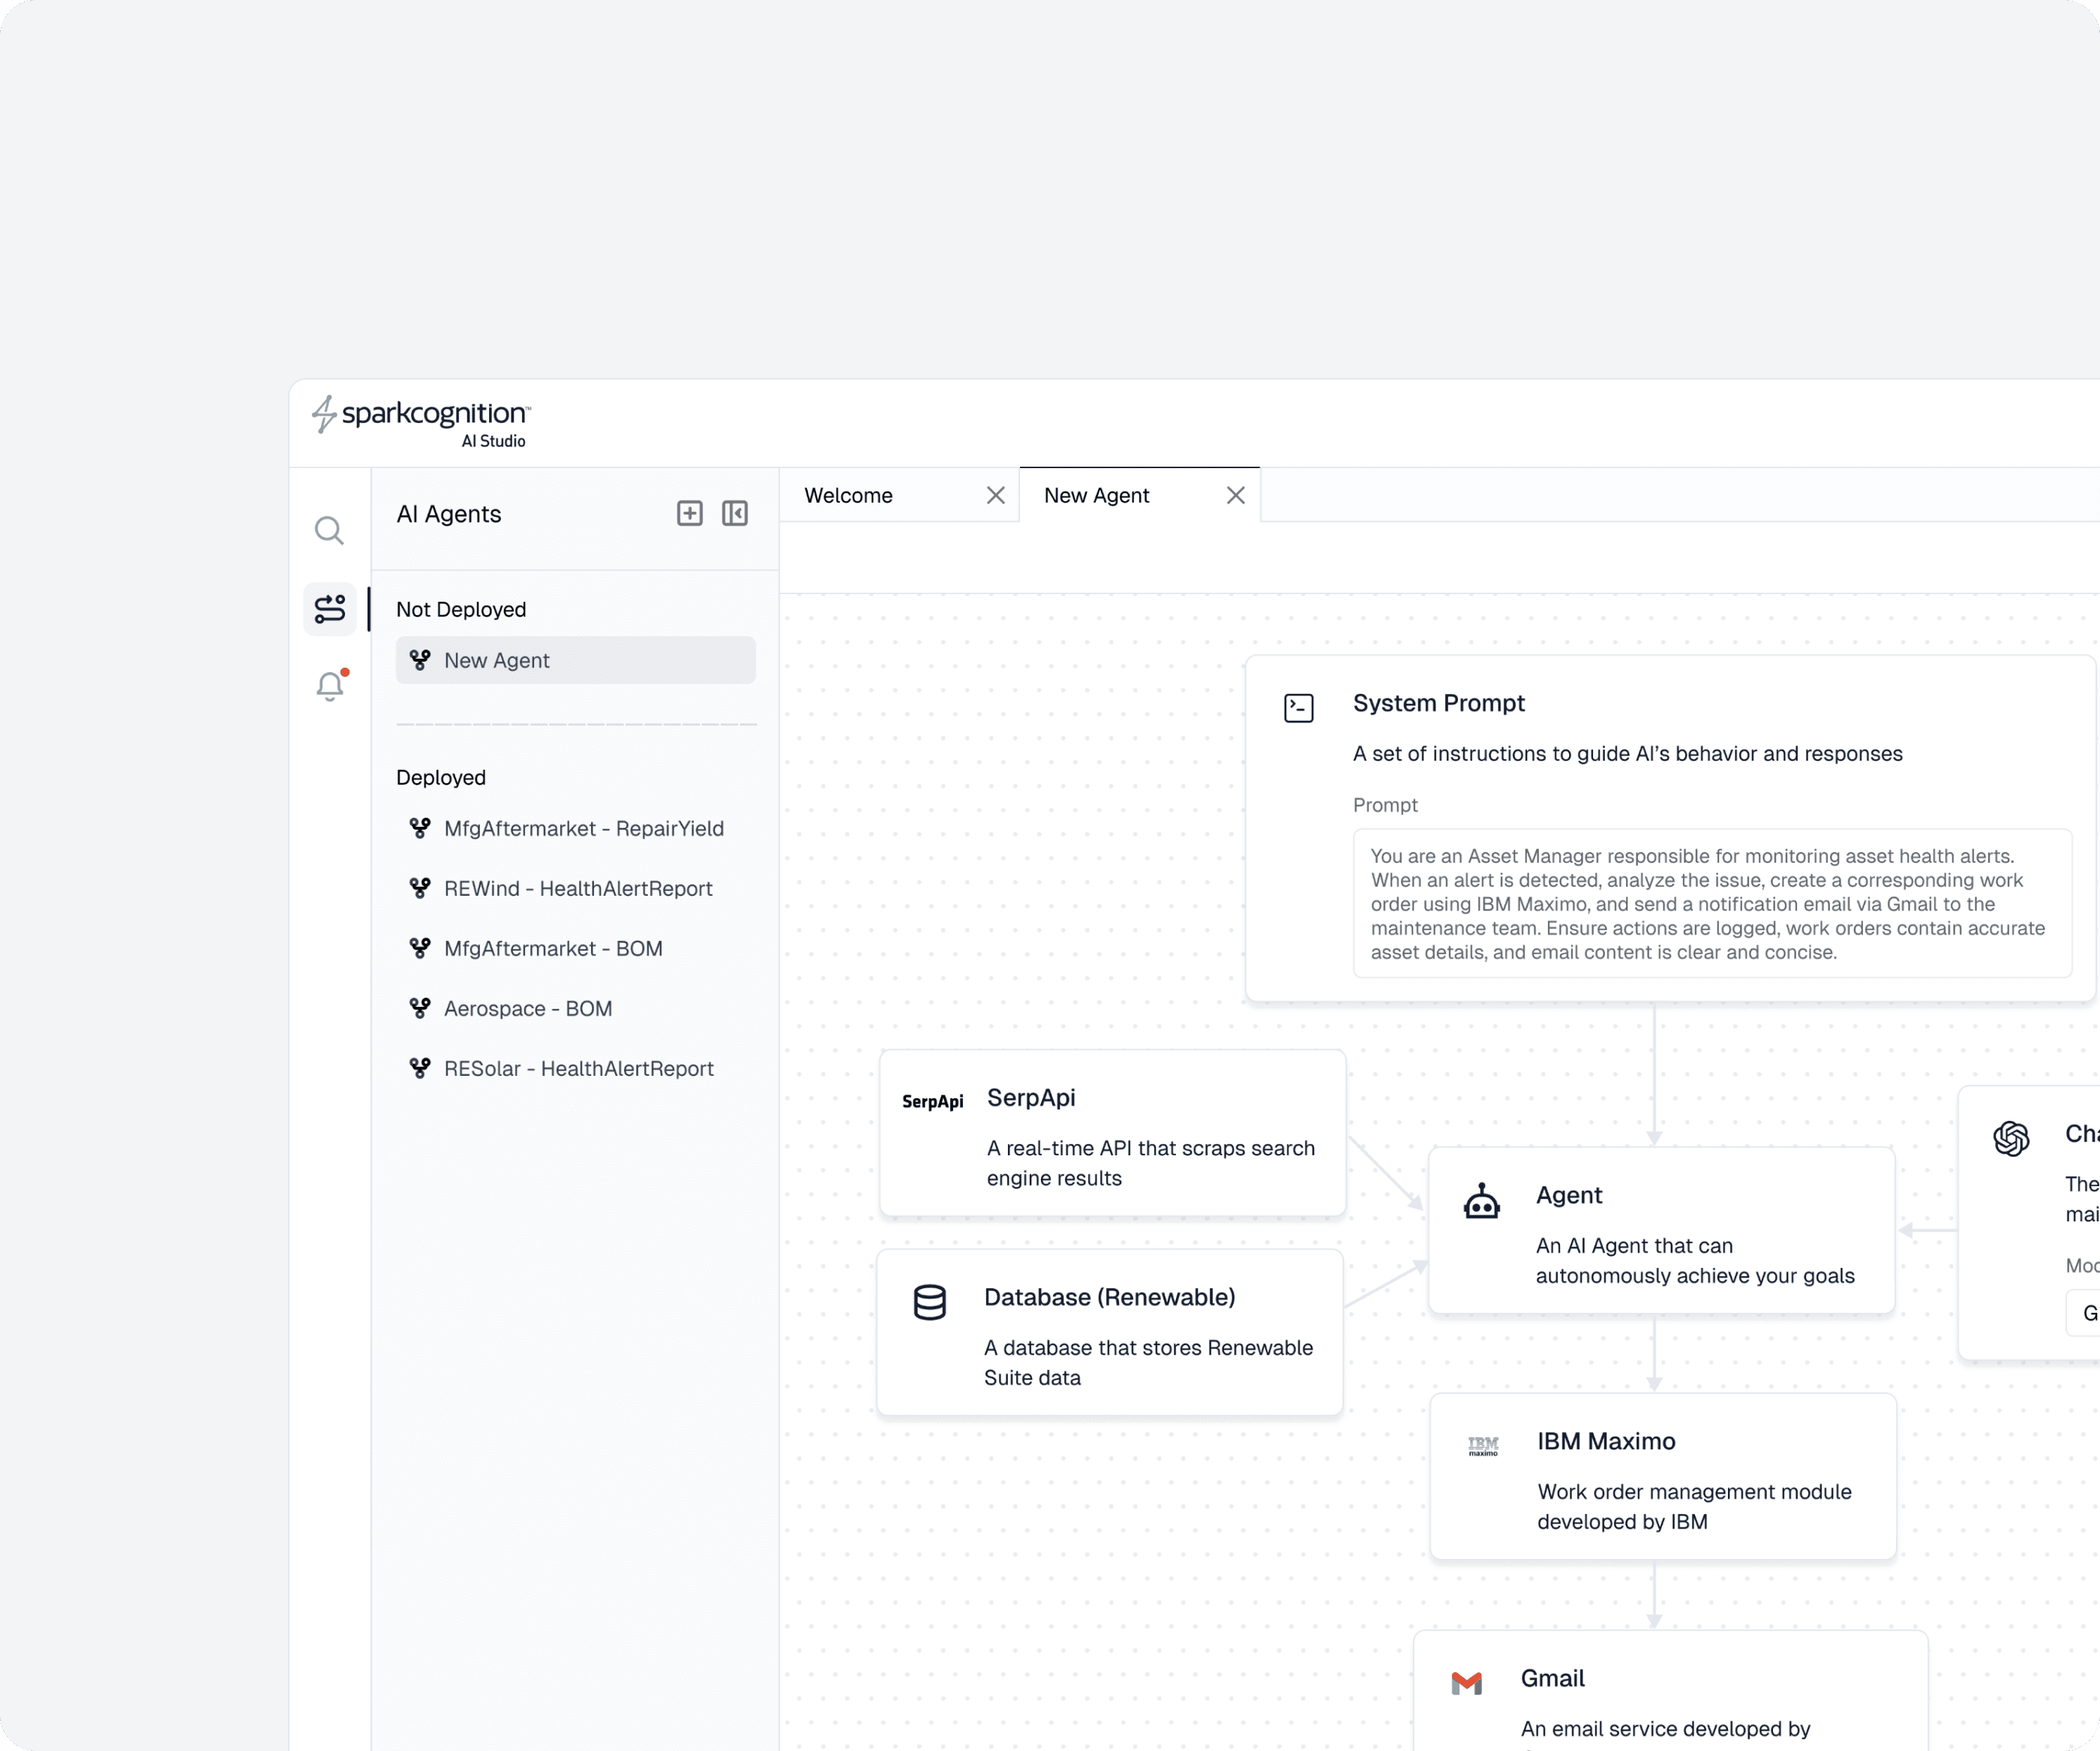Click the System Prompt terminal icon
The width and height of the screenshot is (2100, 1751).
pyautogui.click(x=1299, y=708)
